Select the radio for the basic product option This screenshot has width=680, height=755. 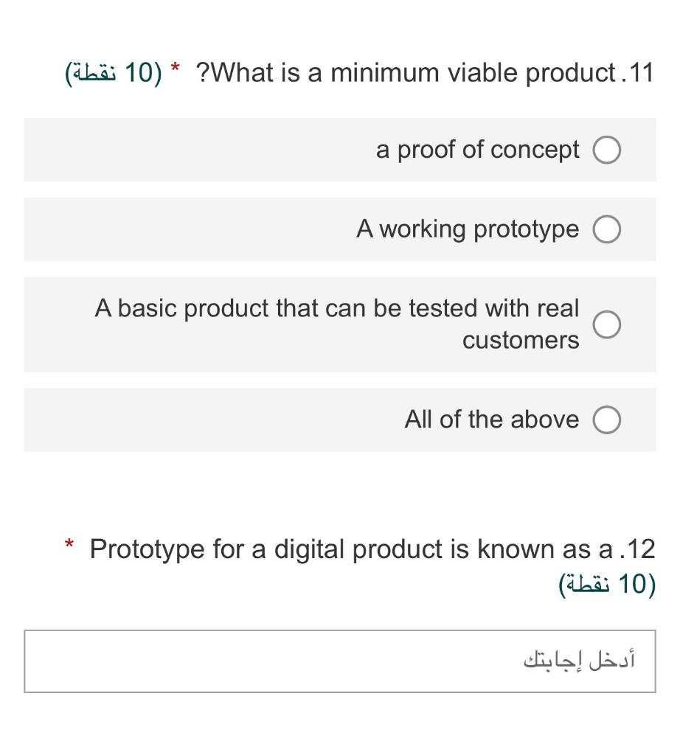(608, 324)
